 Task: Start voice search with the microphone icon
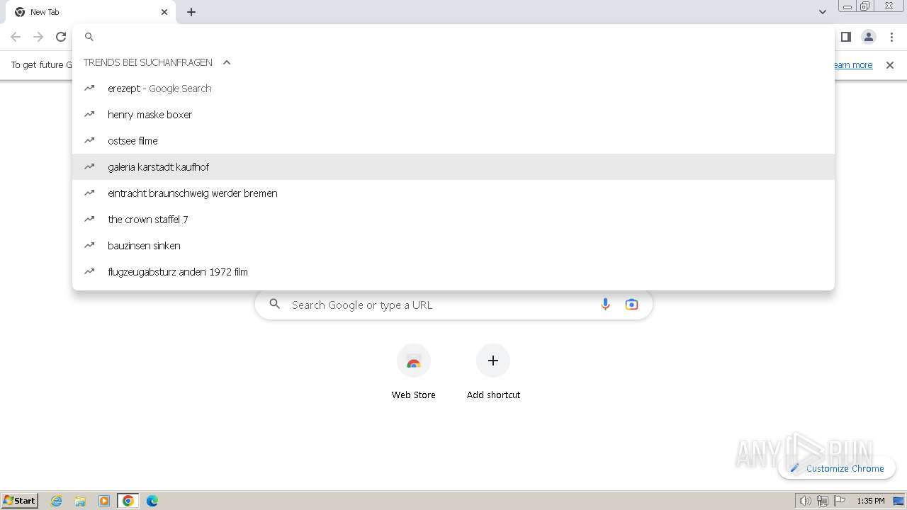coord(605,305)
